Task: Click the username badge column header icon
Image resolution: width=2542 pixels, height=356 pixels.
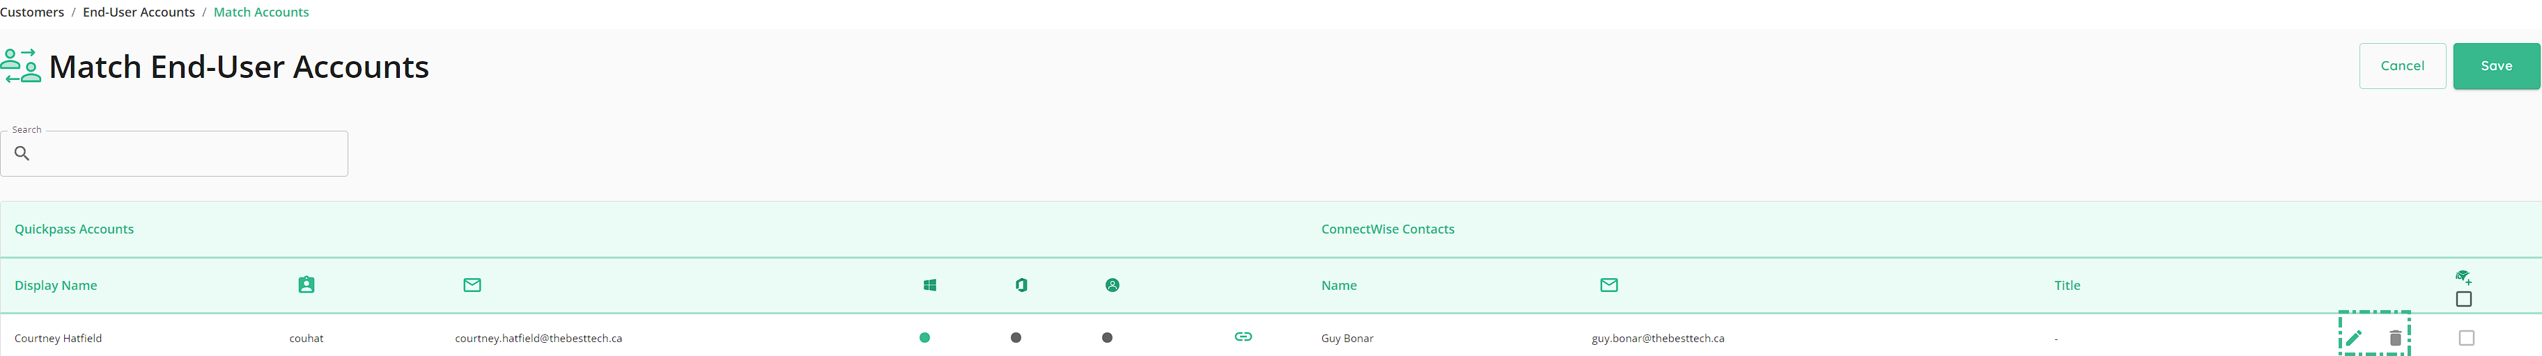Action: (x=306, y=285)
